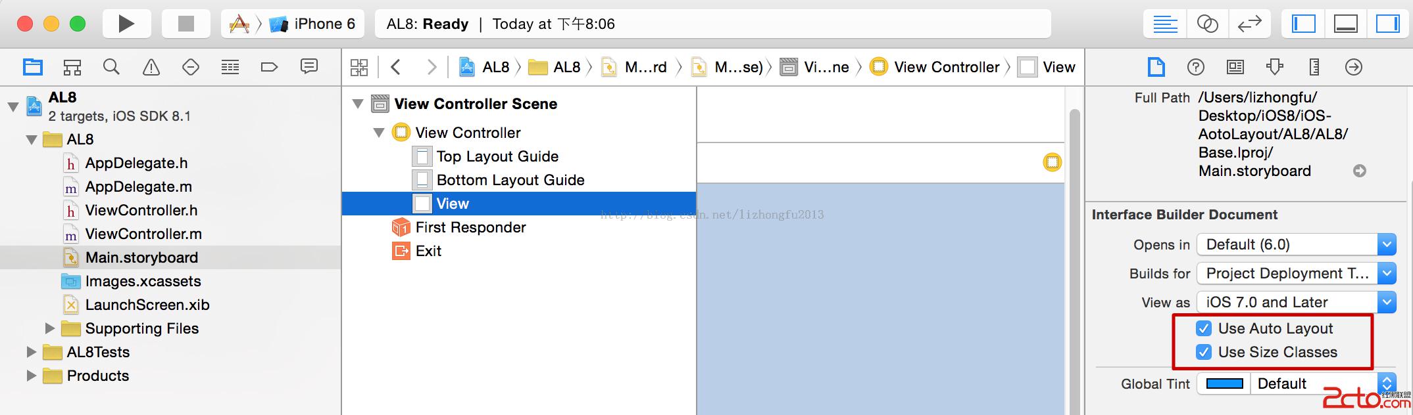Disable Use Size Classes checkbox

point(1204,352)
